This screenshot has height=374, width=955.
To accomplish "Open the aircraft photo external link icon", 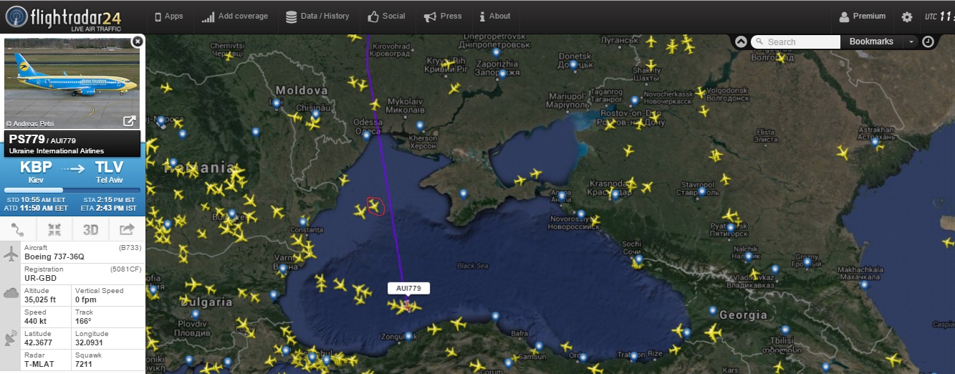I will (x=130, y=121).
